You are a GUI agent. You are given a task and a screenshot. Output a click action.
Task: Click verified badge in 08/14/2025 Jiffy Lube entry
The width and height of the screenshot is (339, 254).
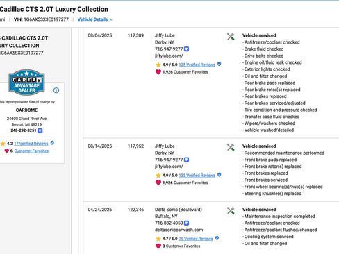pos(220,175)
